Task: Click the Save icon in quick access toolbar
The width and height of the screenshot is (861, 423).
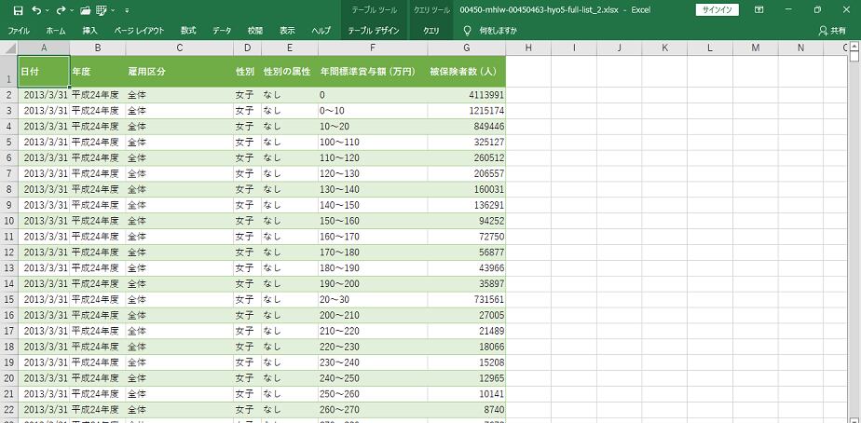Action: point(18,10)
